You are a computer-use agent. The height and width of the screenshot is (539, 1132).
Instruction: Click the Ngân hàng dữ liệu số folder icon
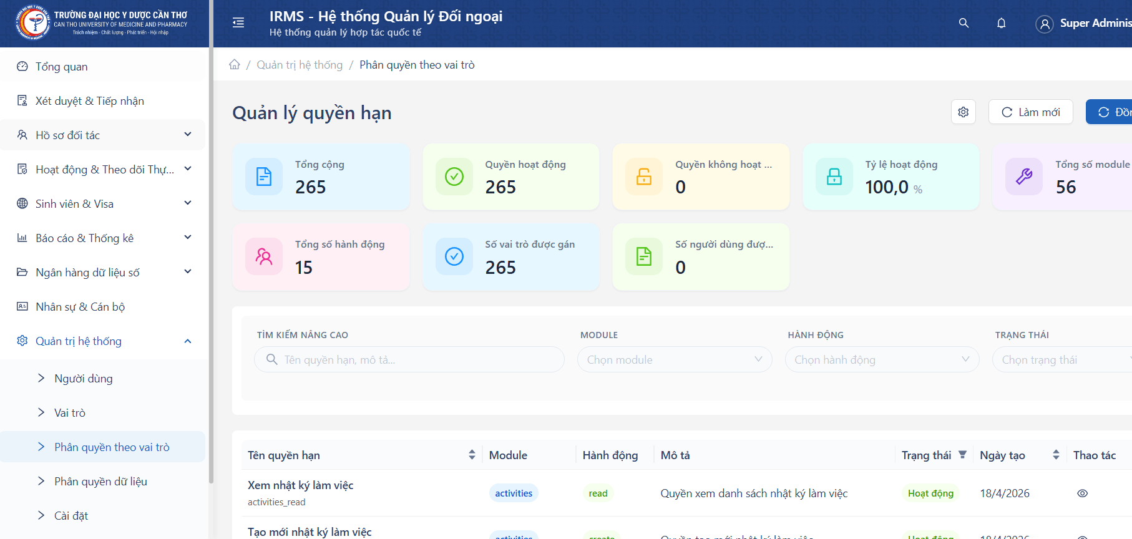click(22, 272)
